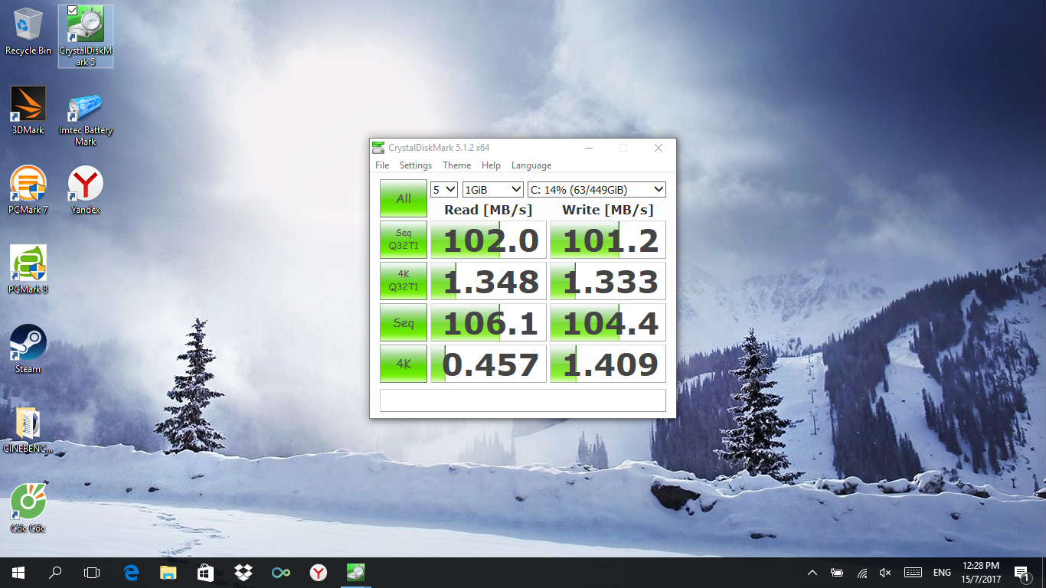The width and height of the screenshot is (1046, 588).
Task: Mute audio from the volume icon
Action: (885, 572)
